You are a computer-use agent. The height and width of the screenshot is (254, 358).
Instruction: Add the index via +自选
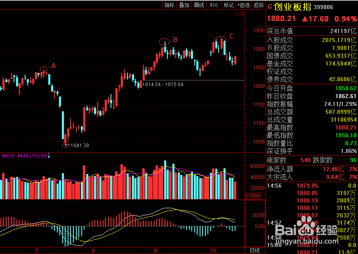pyautogui.click(x=243, y=5)
